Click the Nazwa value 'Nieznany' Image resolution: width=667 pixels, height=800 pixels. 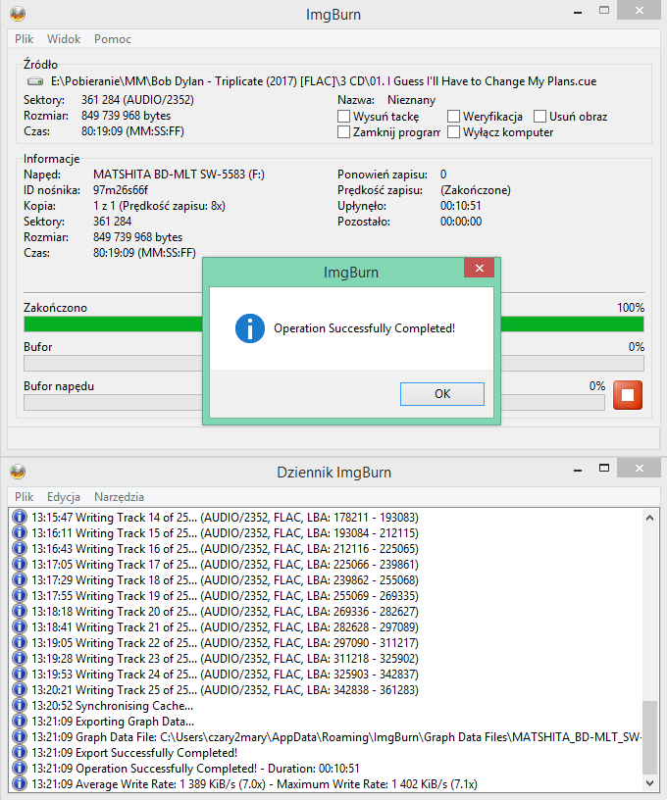pyautogui.click(x=411, y=100)
